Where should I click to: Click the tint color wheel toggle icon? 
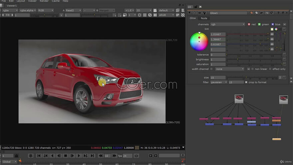pyautogui.click(x=276, y=29)
